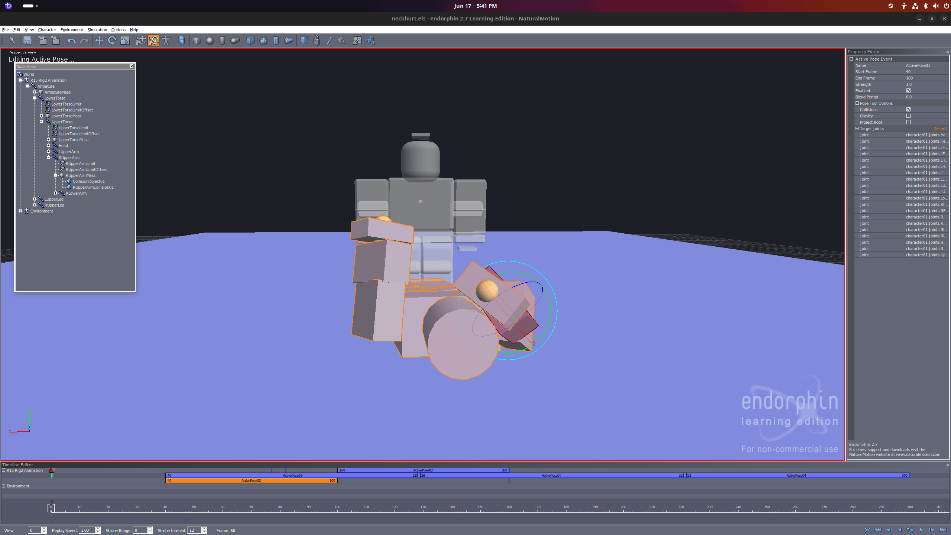Select the sphere mass object tool
This screenshot has height=535, width=951.
pos(210,40)
